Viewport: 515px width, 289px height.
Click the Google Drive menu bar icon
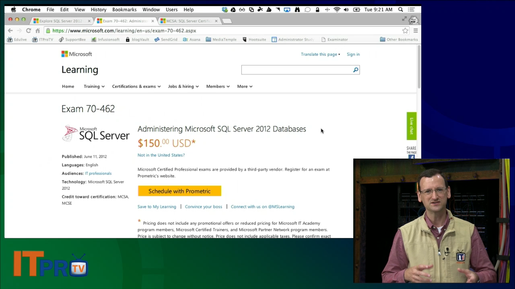pyautogui.click(x=233, y=10)
